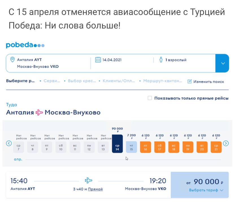The height and width of the screenshot is (202, 234).
Task: Click the route field Анталия AYT
Action: pyautogui.click(x=29, y=60)
